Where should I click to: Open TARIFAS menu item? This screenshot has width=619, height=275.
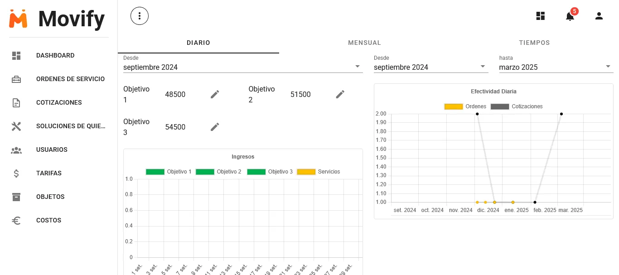click(x=49, y=173)
